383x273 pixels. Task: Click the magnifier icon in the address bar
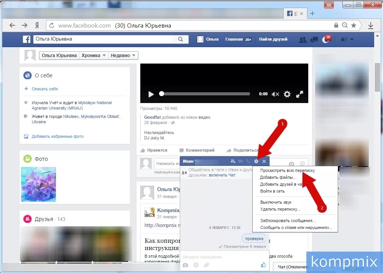click(x=345, y=25)
